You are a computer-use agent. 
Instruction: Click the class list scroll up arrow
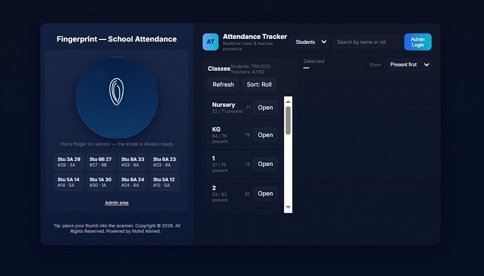(288, 101)
